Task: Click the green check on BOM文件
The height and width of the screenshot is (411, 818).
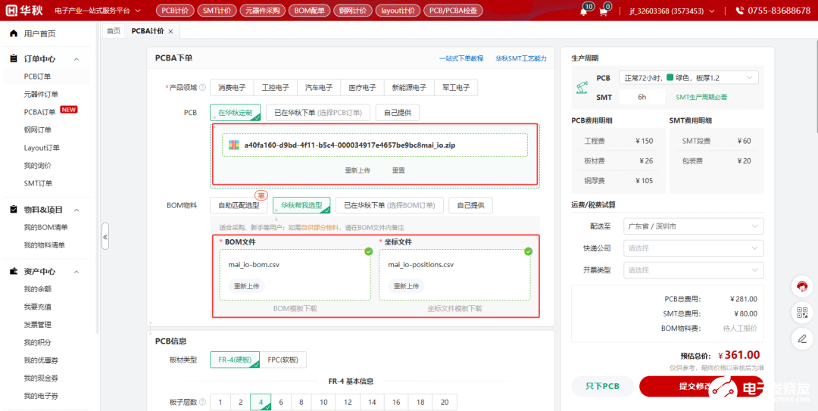Action: [x=369, y=251]
